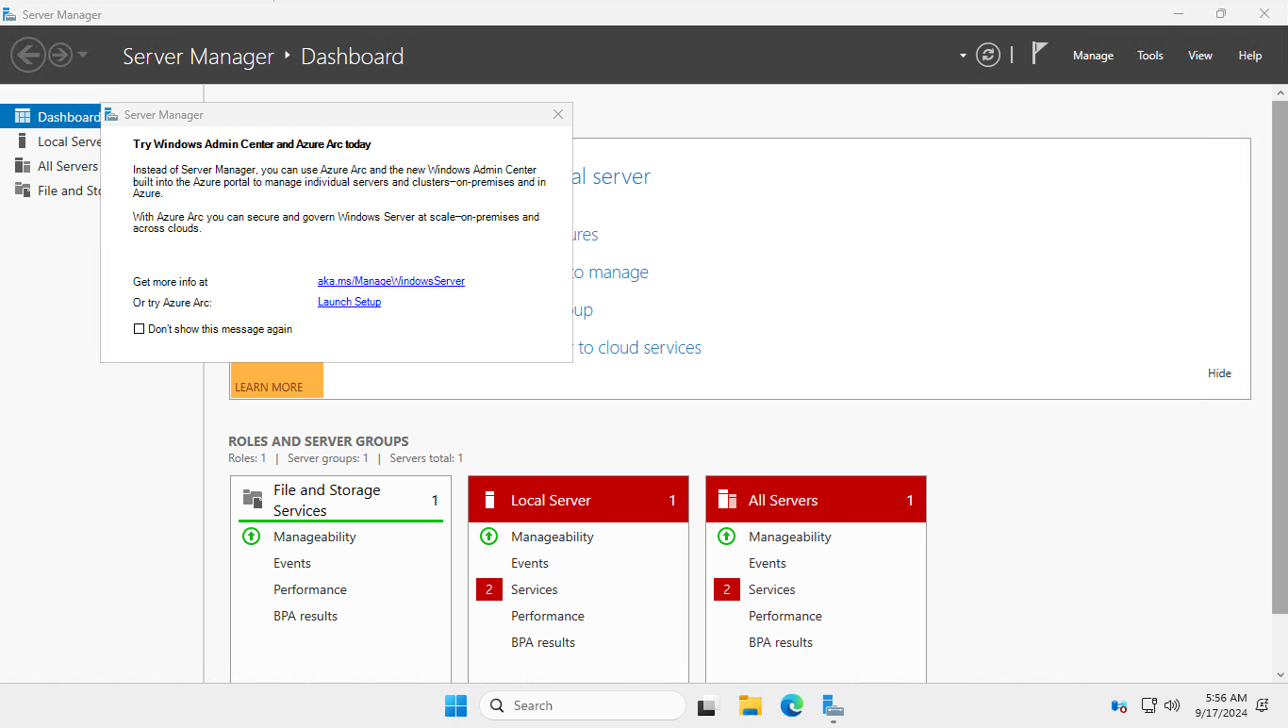The image size is (1288, 728).
Task: Open Performance in File and Storage Services tile
Action: pos(310,589)
